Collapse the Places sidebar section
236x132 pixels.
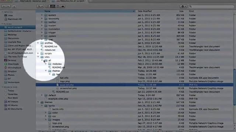2,24
